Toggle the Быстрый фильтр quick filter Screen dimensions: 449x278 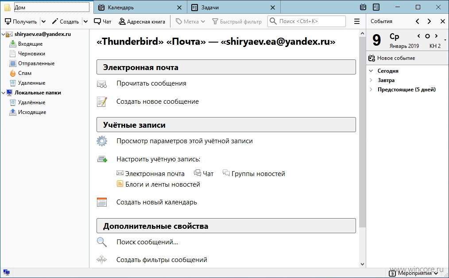(x=236, y=21)
